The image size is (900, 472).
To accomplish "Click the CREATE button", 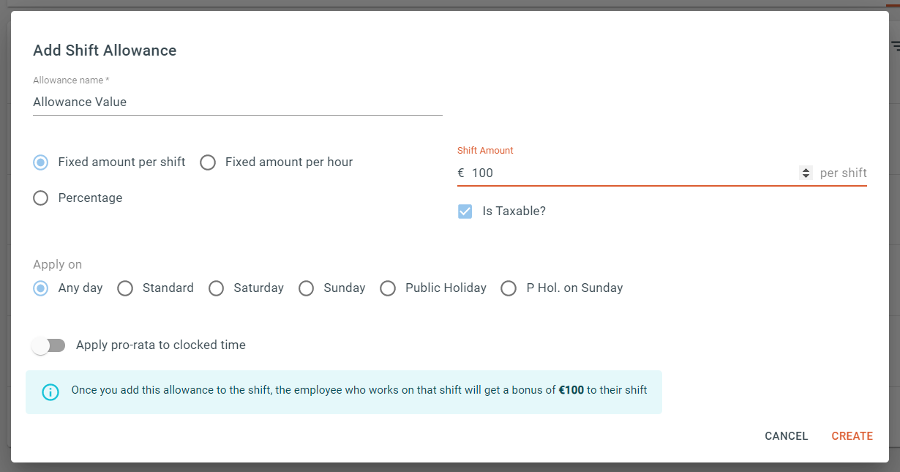I will [x=852, y=436].
